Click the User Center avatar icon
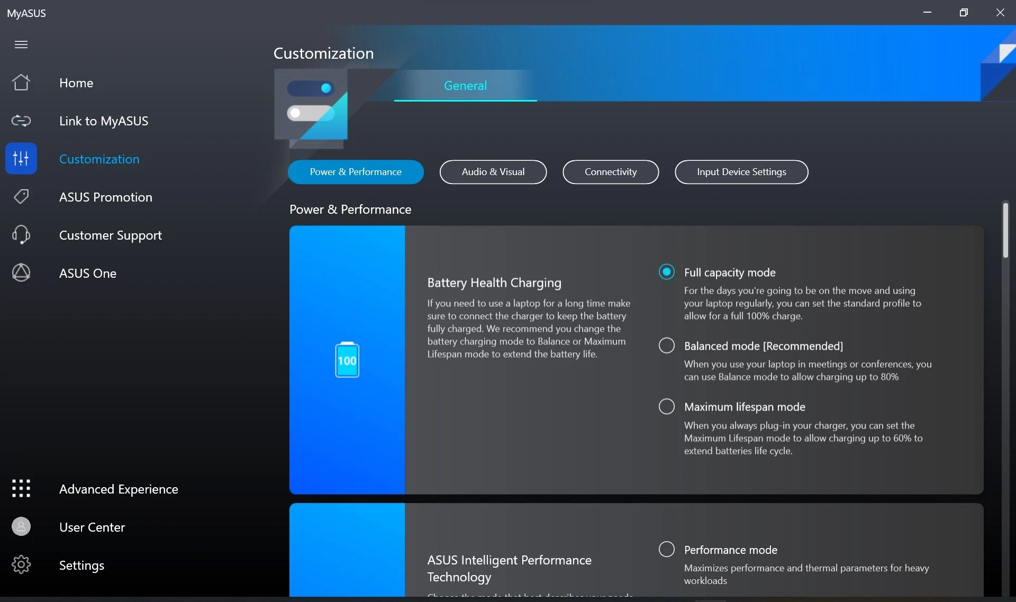Screen dimensions: 1016x602 click(21, 526)
